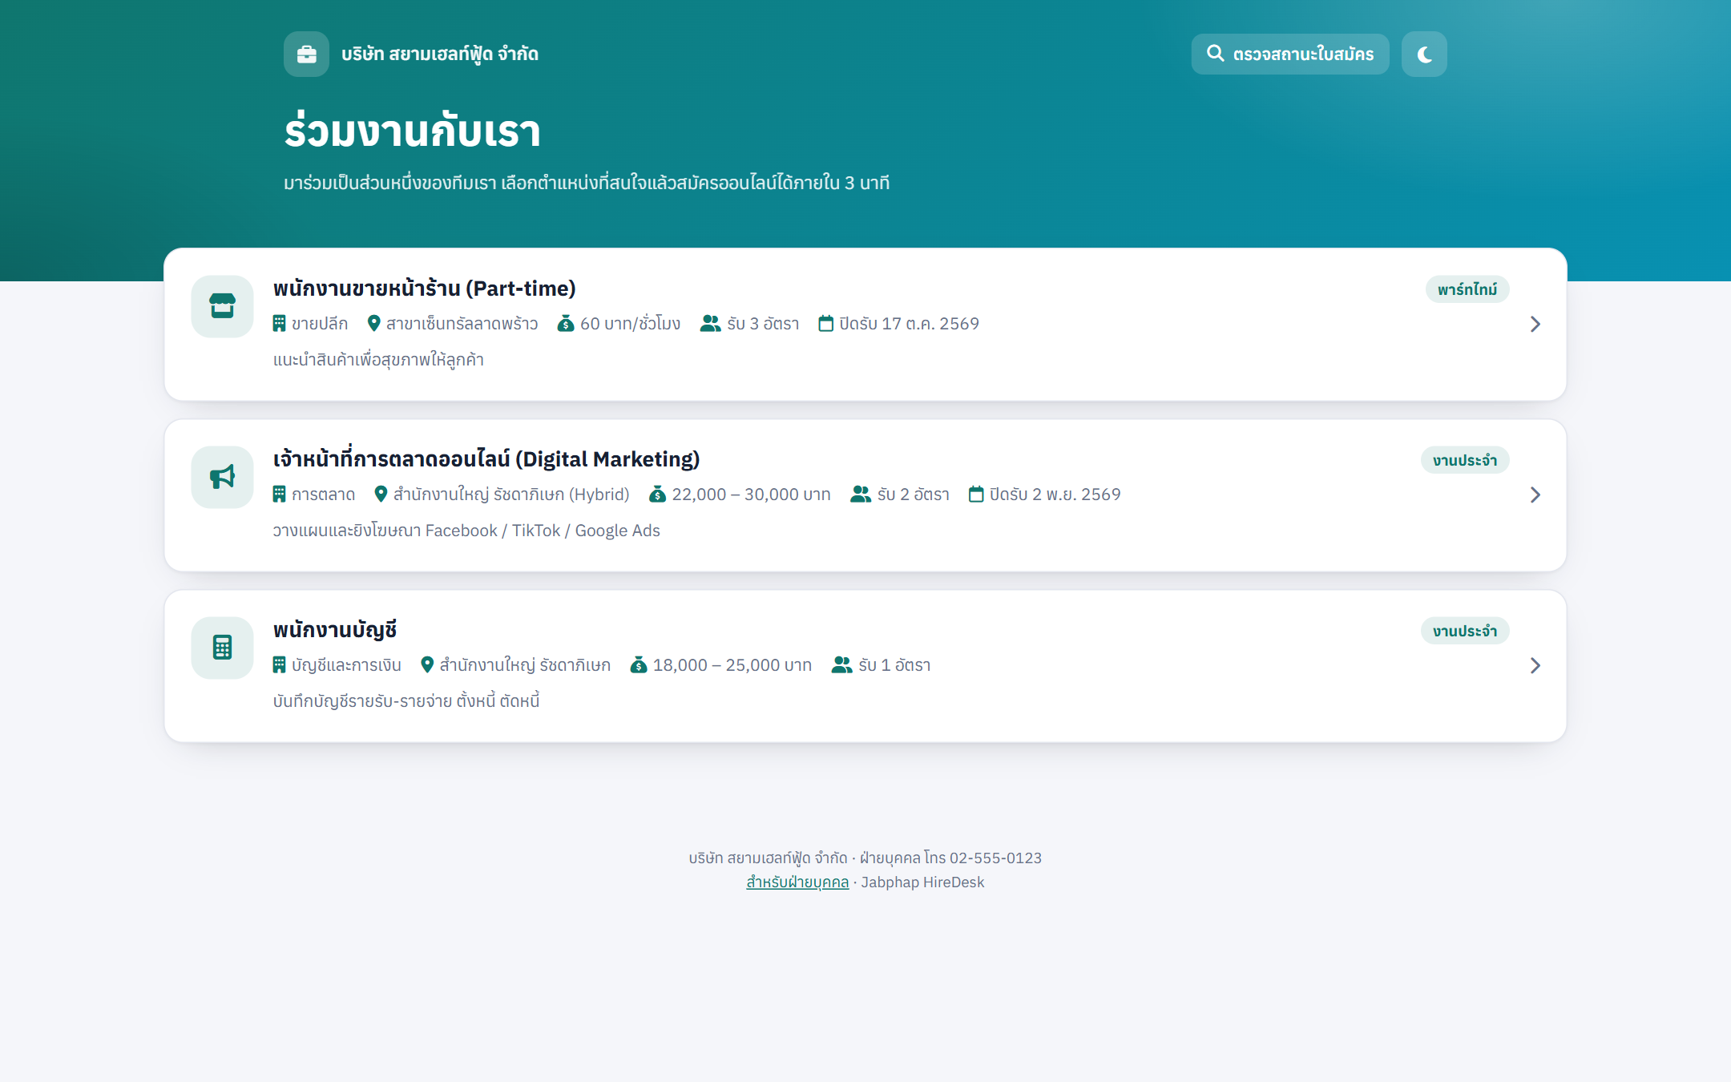Open the พนักงานบัญชี job title
1731x1082 pixels.
click(x=335, y=630)
